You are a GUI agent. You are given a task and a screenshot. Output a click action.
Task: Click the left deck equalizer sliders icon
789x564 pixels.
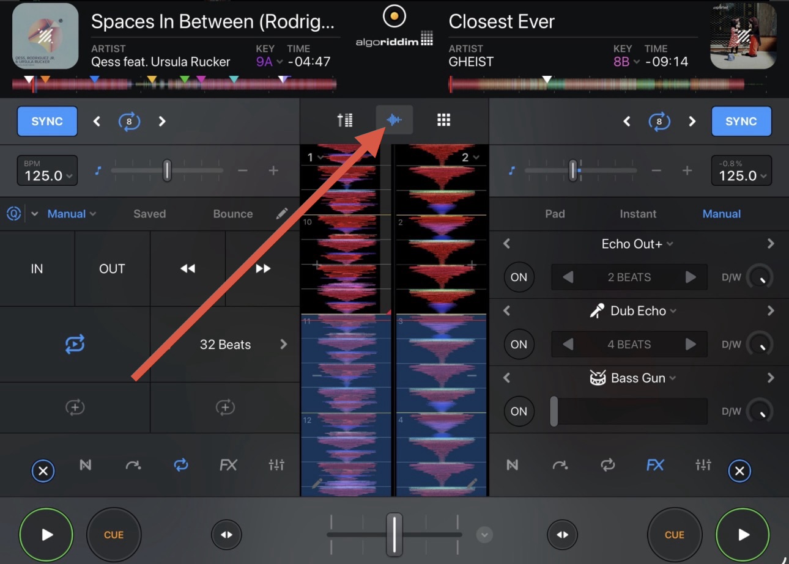(x=276, y=465)
